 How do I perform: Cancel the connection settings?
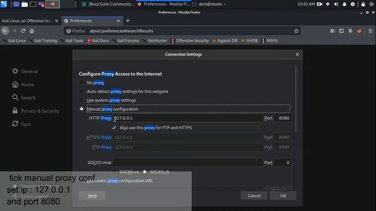254,196
